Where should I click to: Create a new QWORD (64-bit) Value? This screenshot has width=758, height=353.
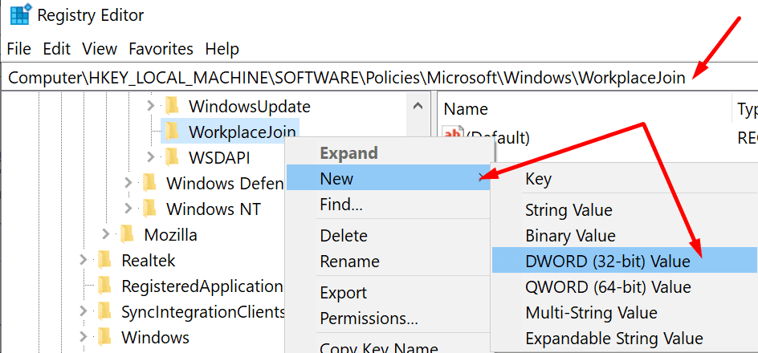click(x=624, y=287)
